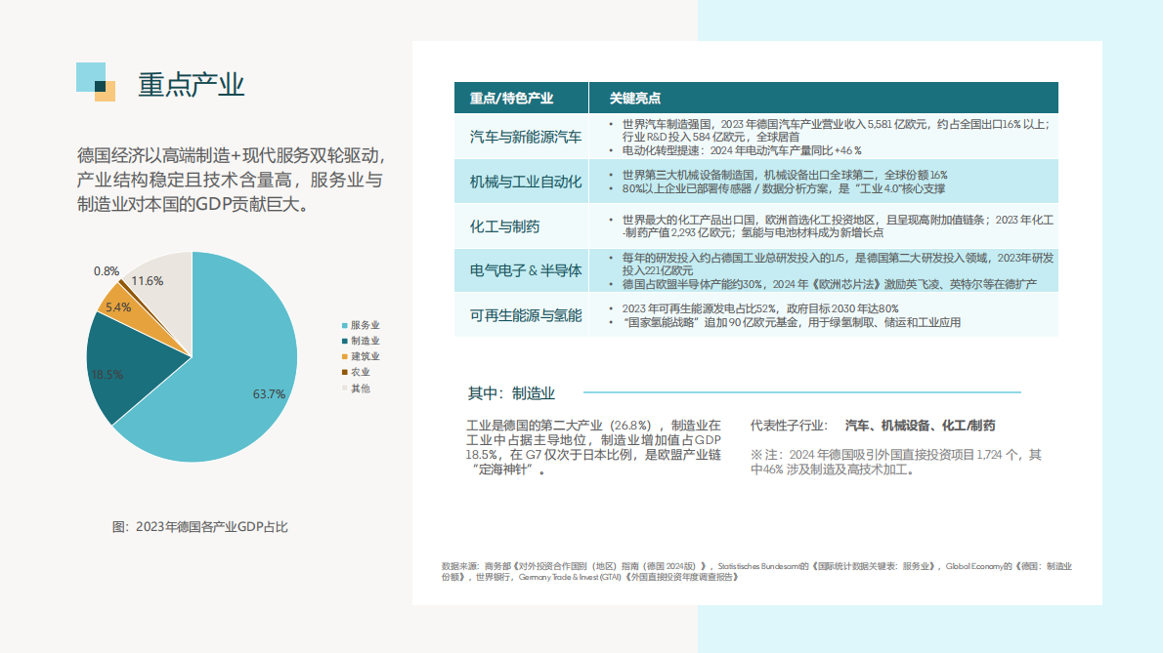Select the section heading 其中：制造业
1163x653 pixels.
(x=511, y=394)
